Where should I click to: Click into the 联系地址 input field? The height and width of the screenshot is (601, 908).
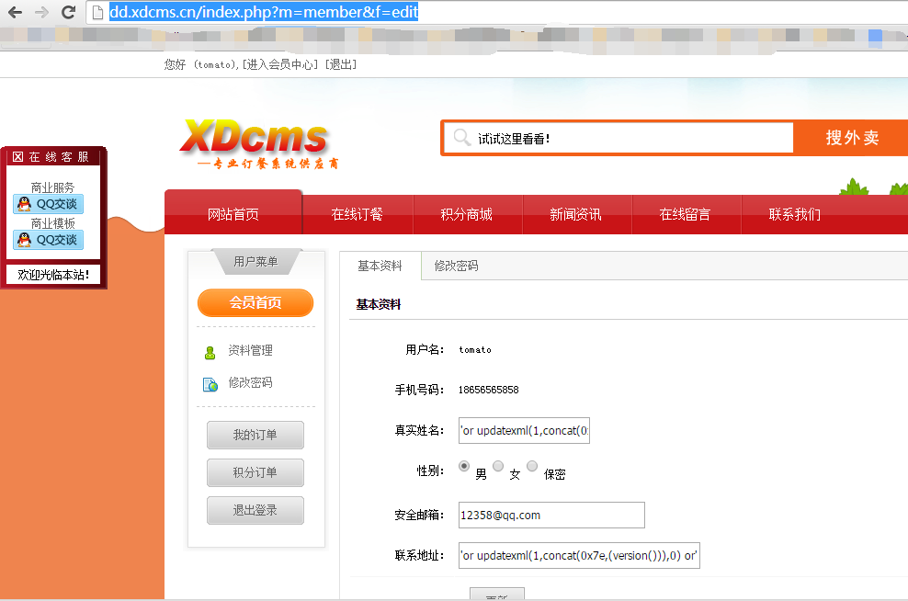579,555
